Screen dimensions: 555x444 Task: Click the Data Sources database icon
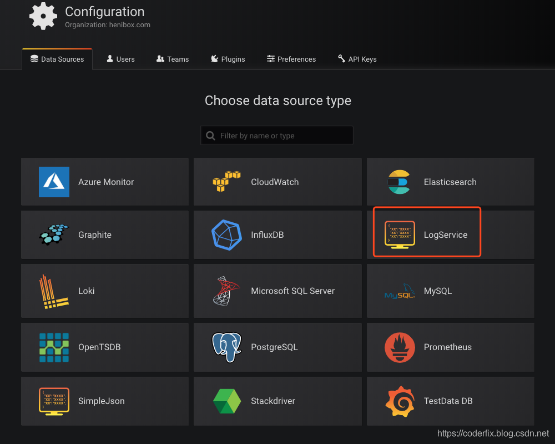[x=34, y=59]
